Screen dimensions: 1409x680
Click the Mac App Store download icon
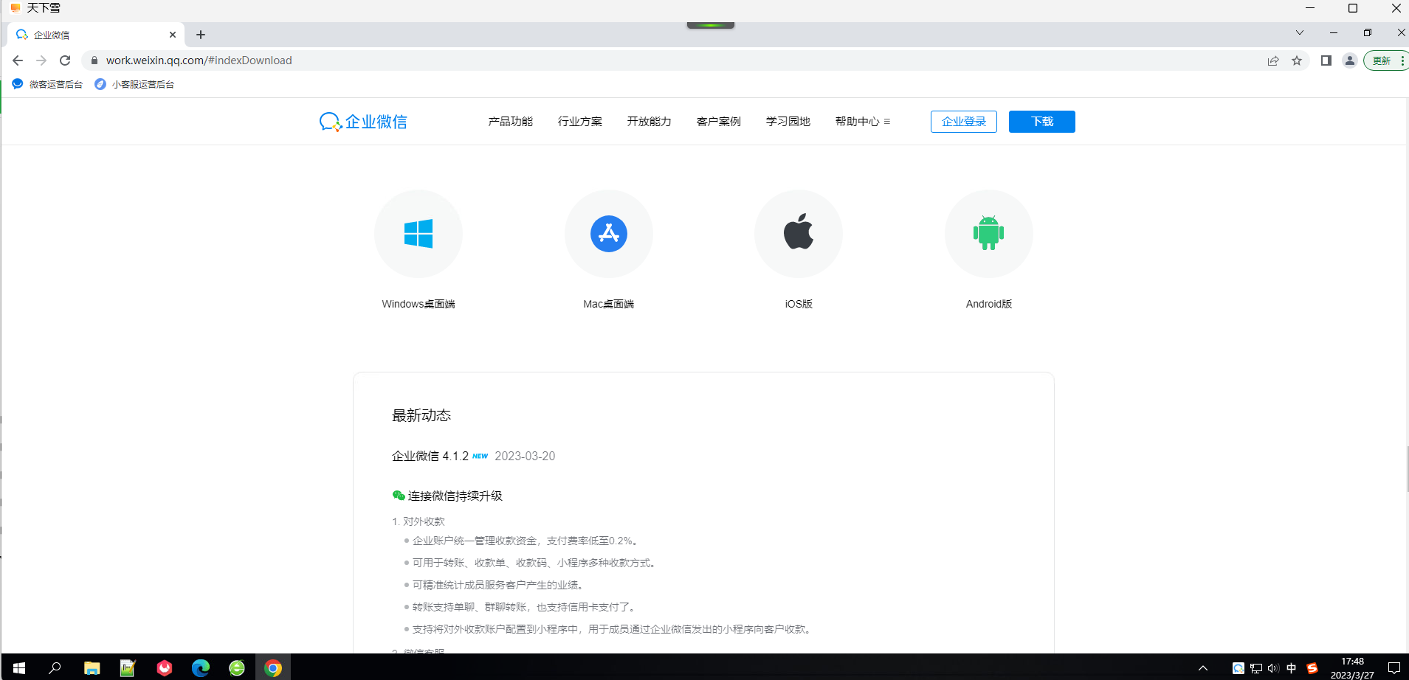coord(609,234)
